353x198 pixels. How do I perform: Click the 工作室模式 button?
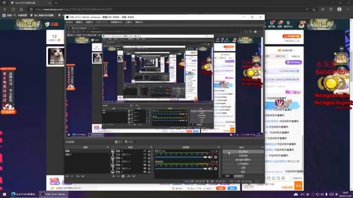click(243, 164)
